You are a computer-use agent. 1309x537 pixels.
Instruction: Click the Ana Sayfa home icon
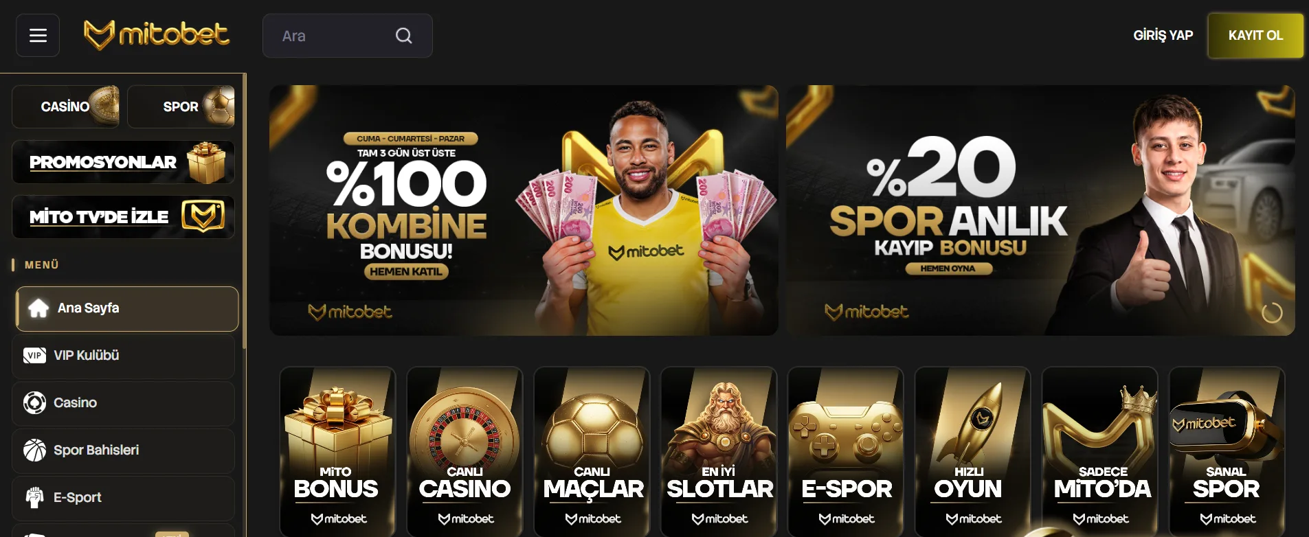click(x=38, y=308)
